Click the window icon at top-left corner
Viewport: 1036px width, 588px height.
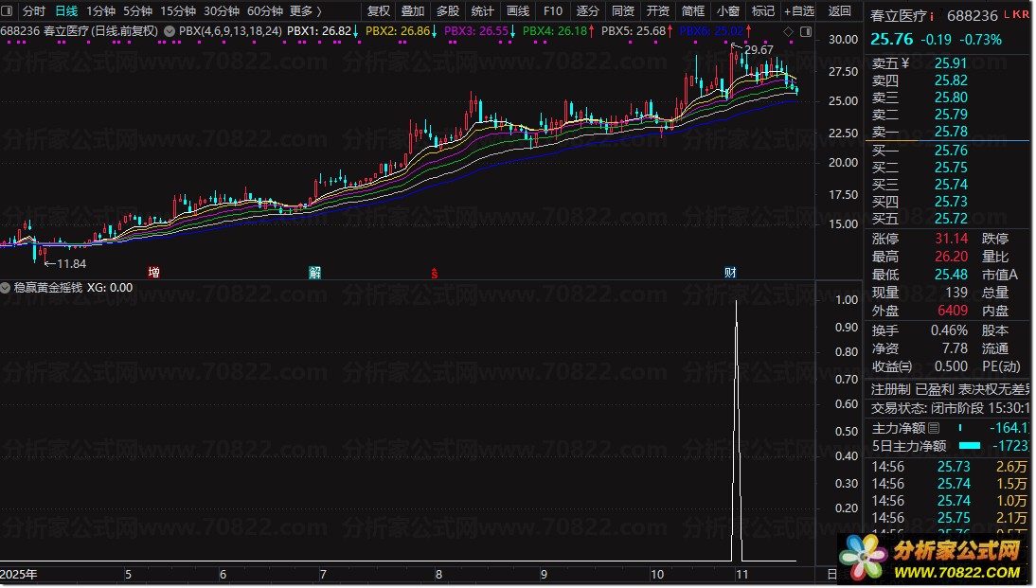point(9,11)
